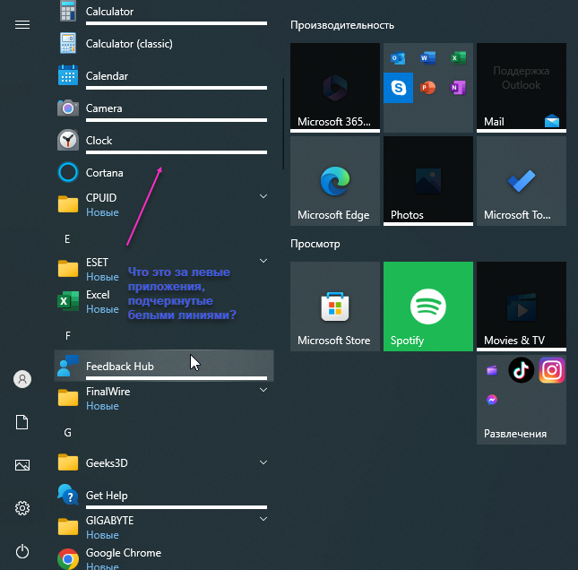Open the ESET folder entry
The image size is (578, 570).
(164, 269)
